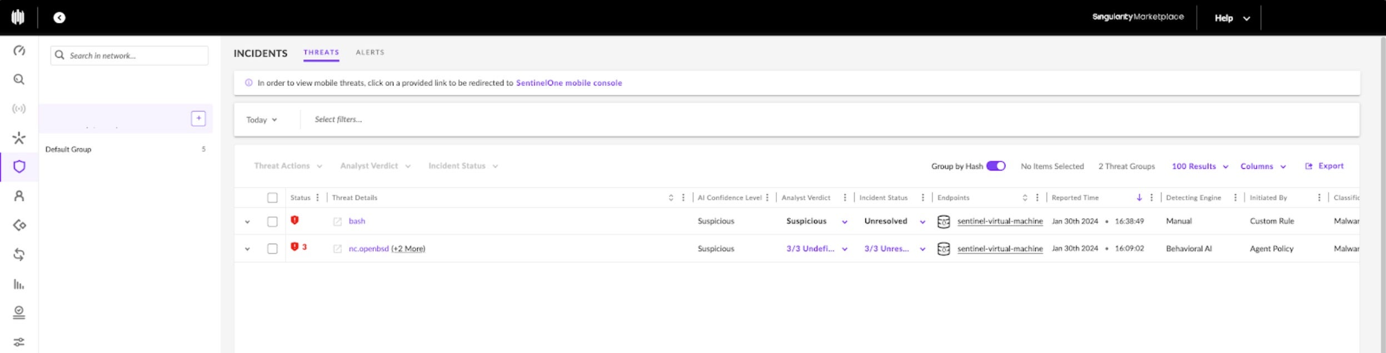This screenshot has height=353, width=1386.
Task: Click the plus icon to add group
Action: pyautogui.click(x=198, y=118)
